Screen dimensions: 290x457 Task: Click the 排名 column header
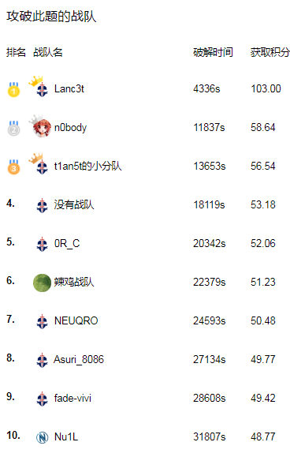pos(16,52)
